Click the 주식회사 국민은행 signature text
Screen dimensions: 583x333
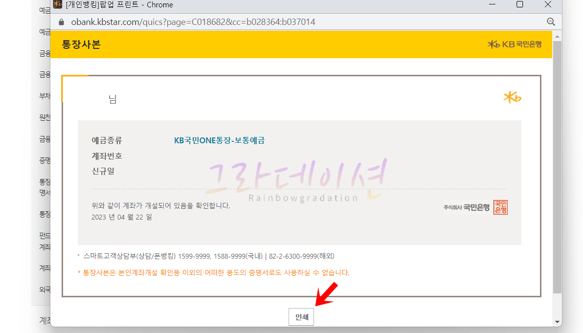coord(467,207)
